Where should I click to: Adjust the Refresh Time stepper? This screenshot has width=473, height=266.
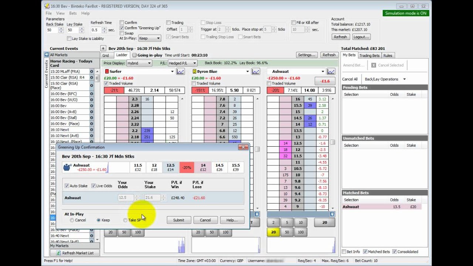pos(104,30)
